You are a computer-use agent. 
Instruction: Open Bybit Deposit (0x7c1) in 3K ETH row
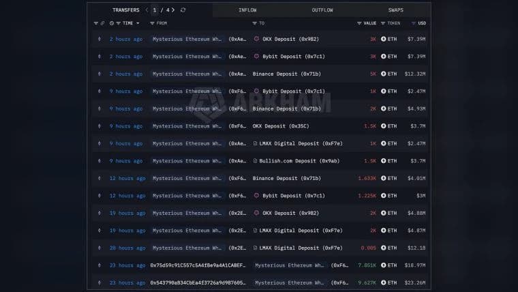pyautogui.click(x=294, y=57)
